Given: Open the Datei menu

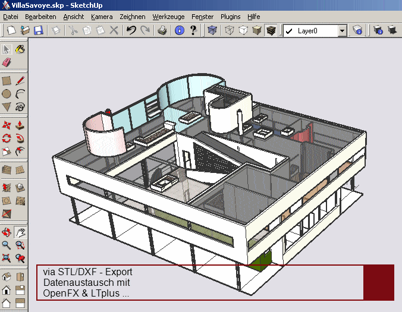Looking at the screenshot, I should [x=11, y=17].
